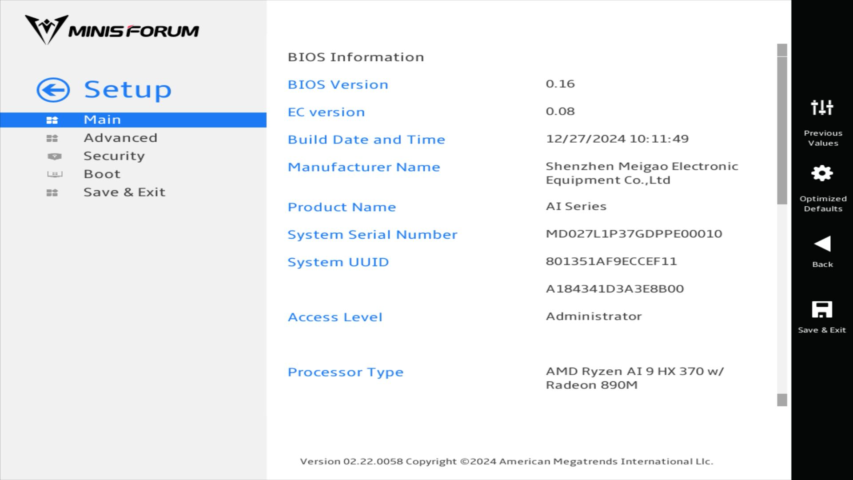853x480 pixels.
Task: Go to the Boot section
Action: coord(102,174)
